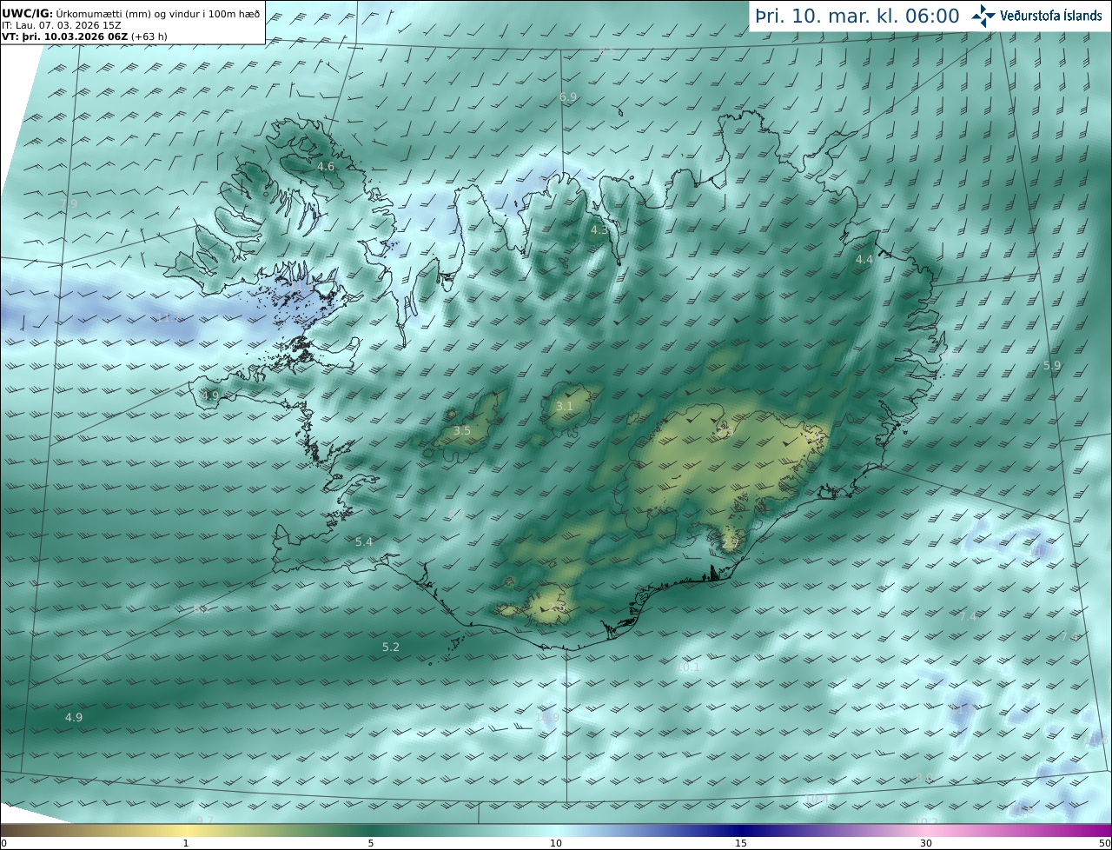
Task: Click the 5.2 value label on the map
Action: coord(391,647)
